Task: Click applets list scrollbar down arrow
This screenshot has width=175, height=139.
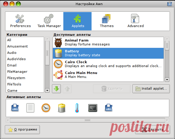Action: coord(167,80)
